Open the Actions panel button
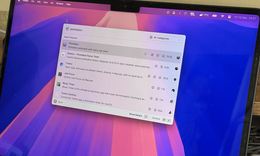This screenshot has height=156, width=260. coord(156,118)
